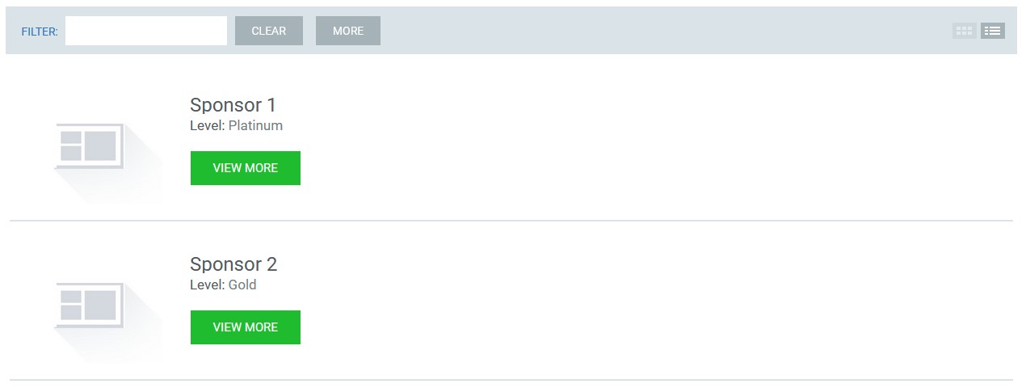Screen dimensions: 1026x388
Task: View more details for Sponsor 2
Action: 246,327
